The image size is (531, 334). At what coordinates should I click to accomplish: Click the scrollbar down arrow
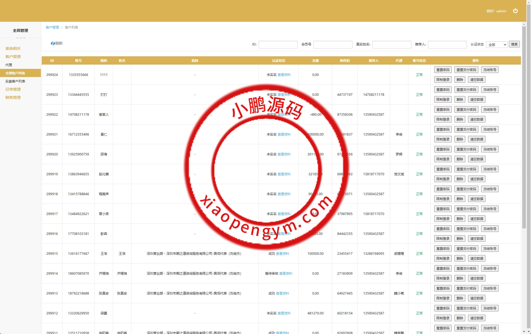pyautogui.click(x=524, y=332)
